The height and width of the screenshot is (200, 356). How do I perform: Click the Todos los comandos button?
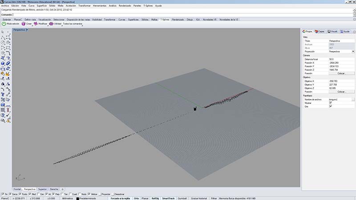pos(73,24)
